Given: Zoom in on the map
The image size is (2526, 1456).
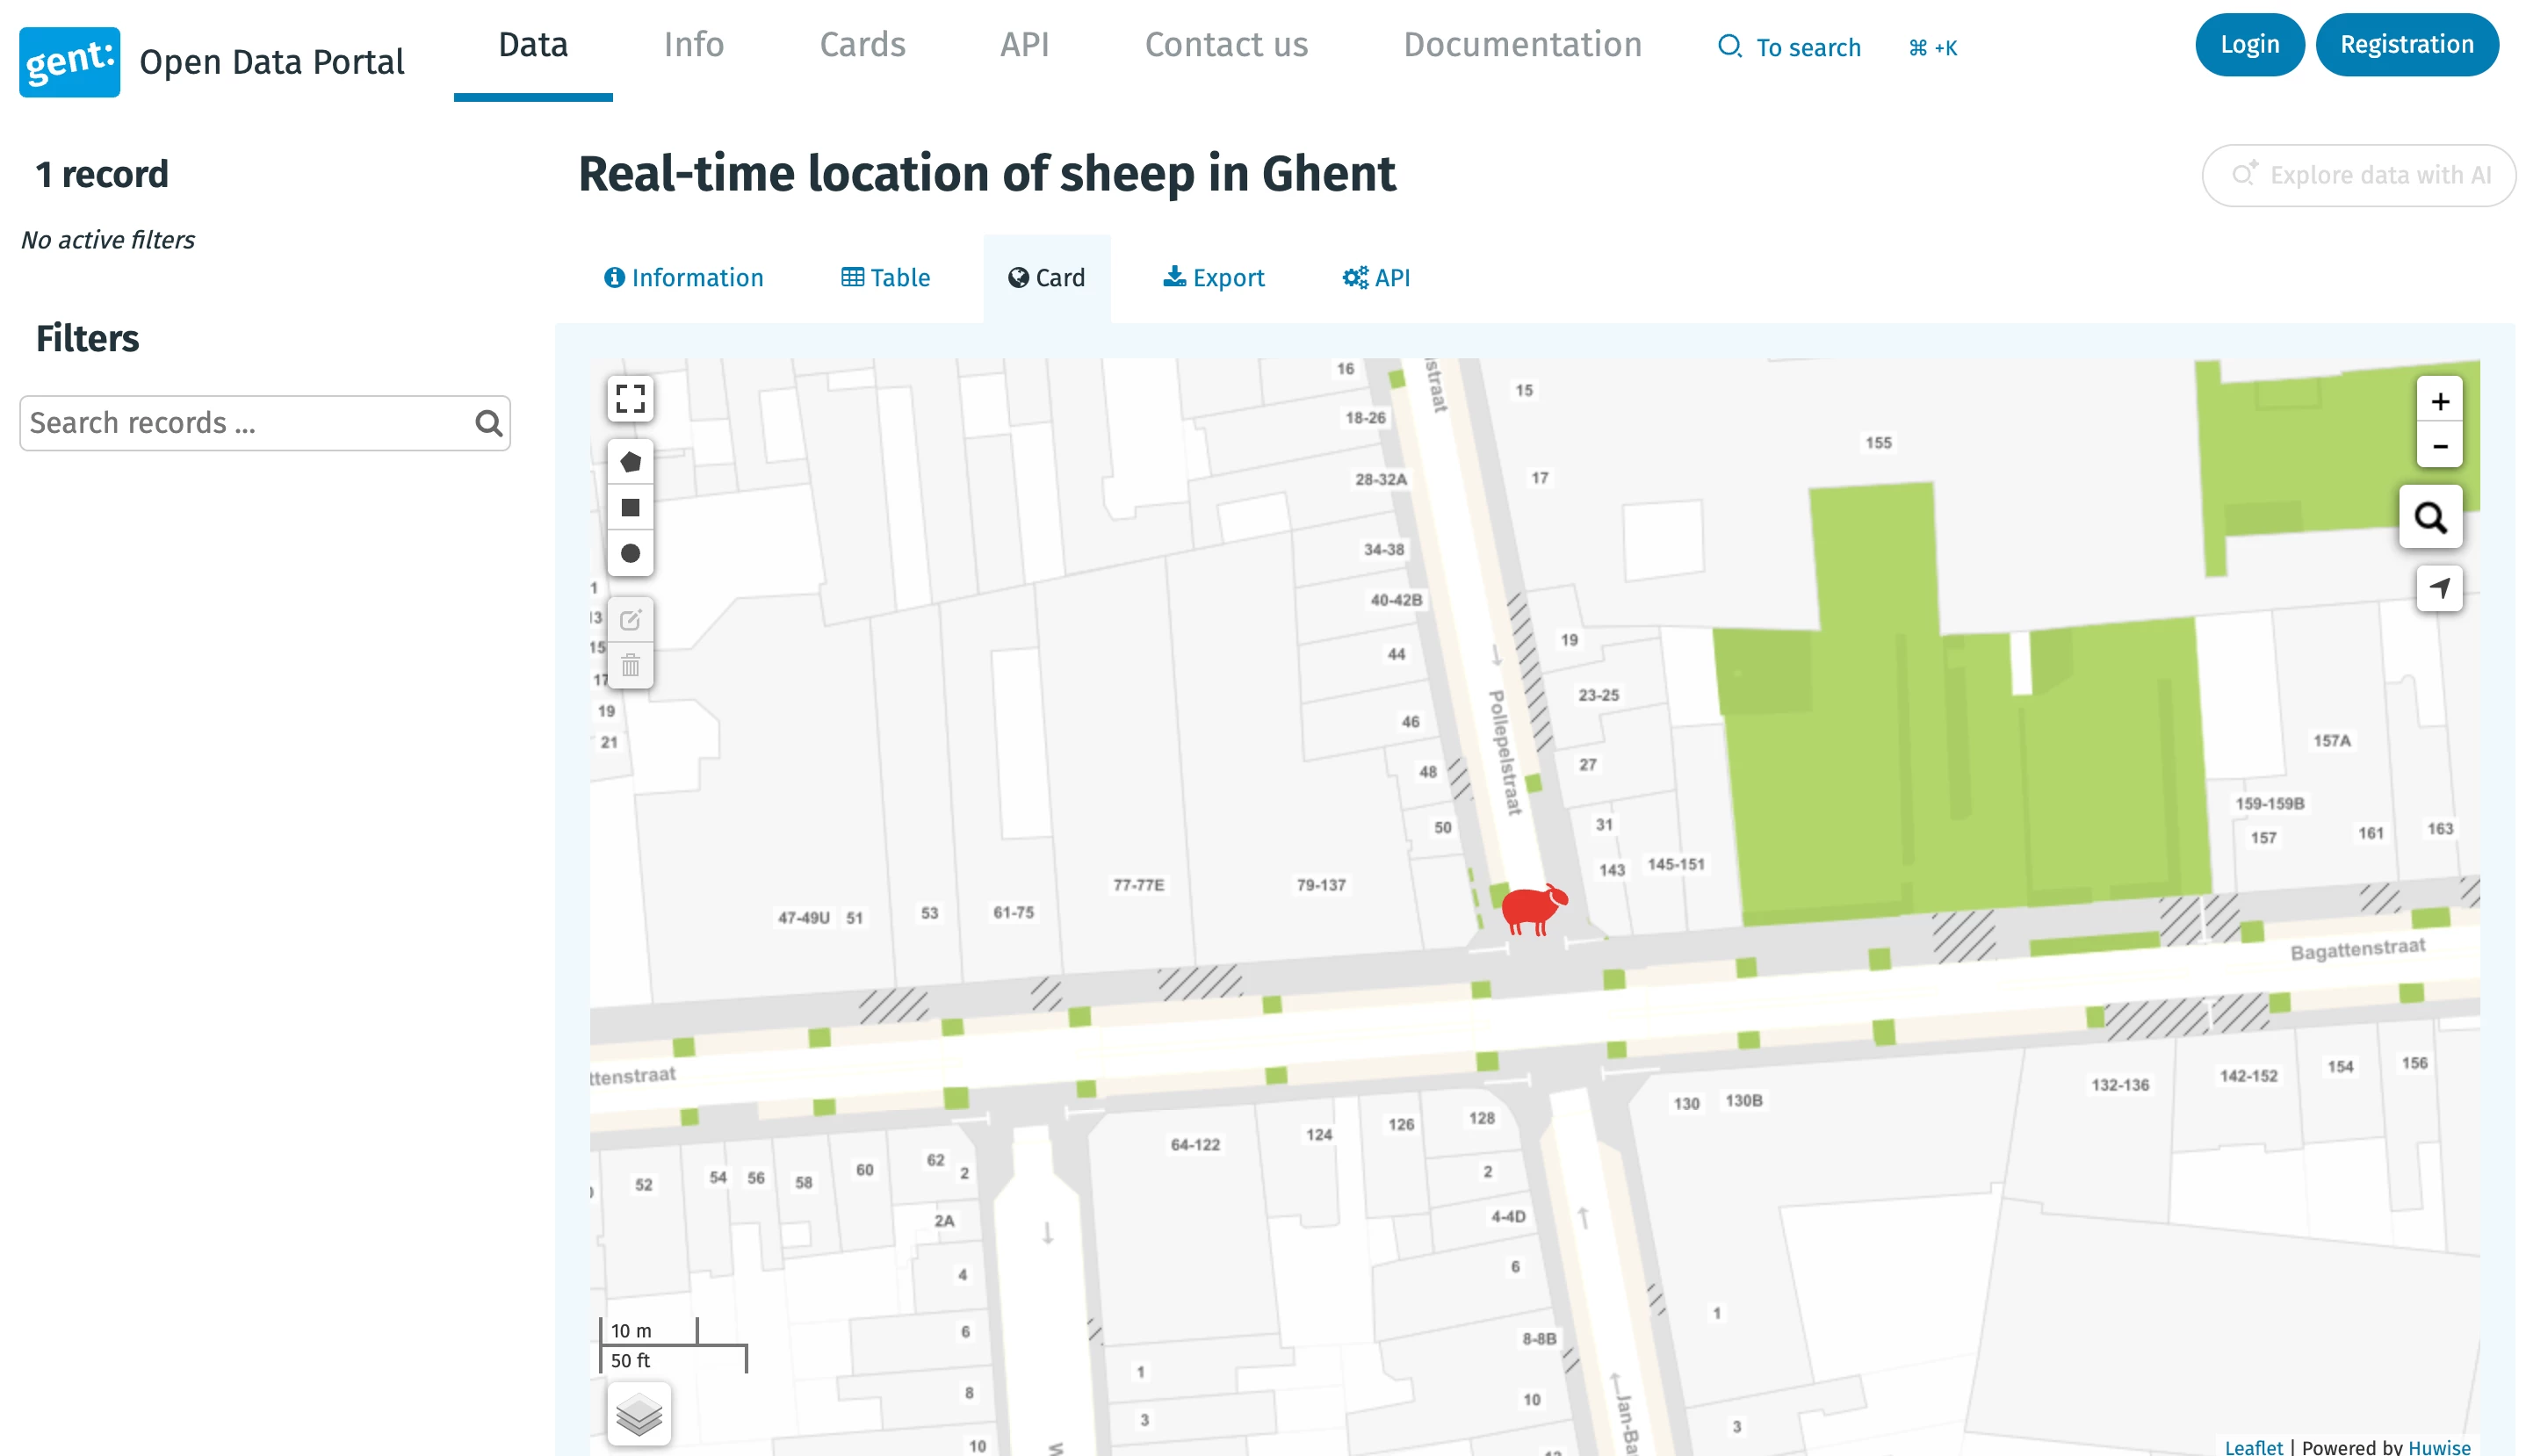Looking at the screenshot, I should 2439,401.
